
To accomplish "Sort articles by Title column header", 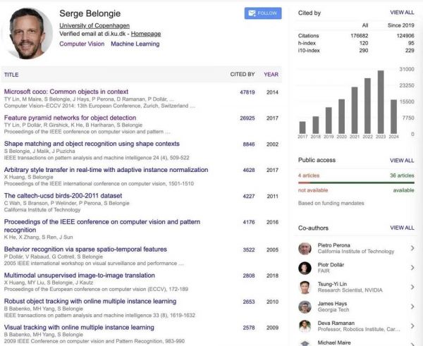I will (x=11, y=74).
